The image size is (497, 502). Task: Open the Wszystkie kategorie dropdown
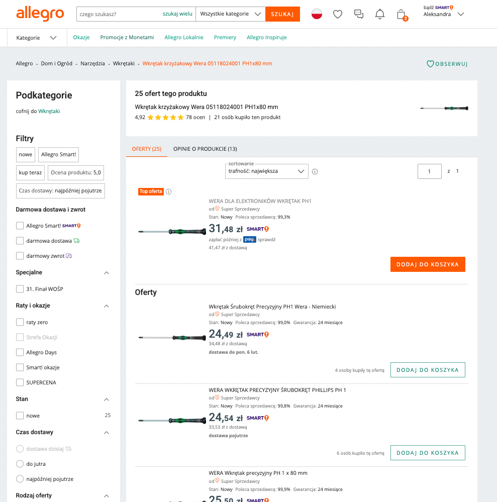(230, 14)
